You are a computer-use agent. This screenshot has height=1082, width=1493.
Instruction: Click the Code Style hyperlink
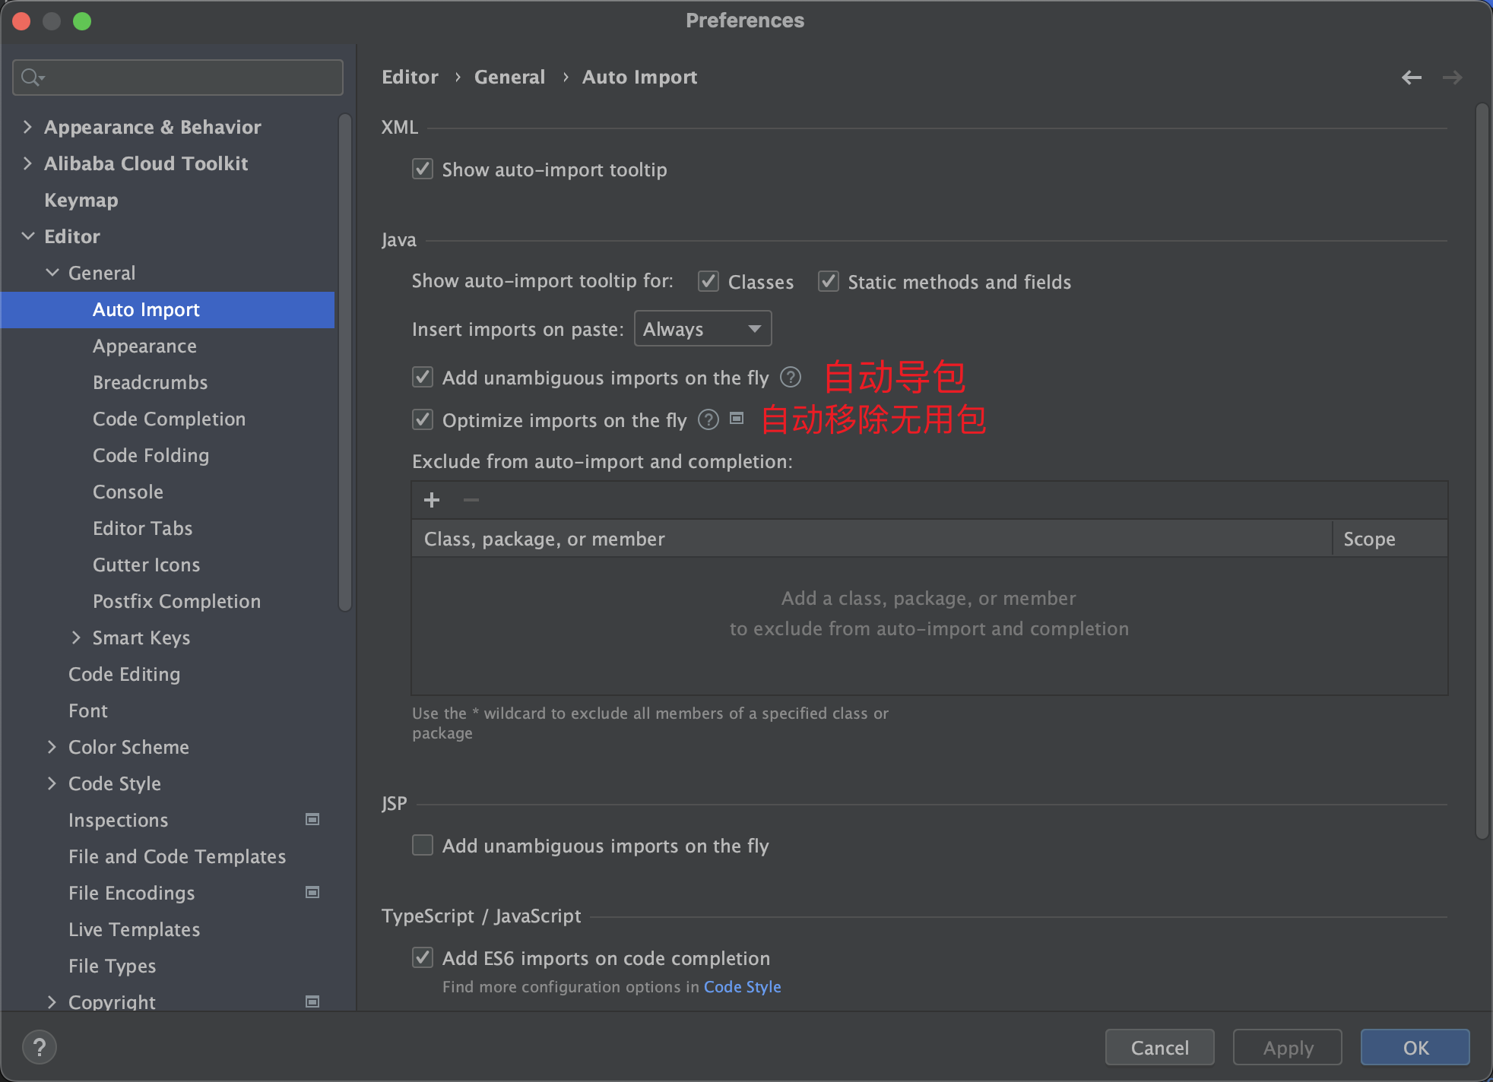click(742, 986)
